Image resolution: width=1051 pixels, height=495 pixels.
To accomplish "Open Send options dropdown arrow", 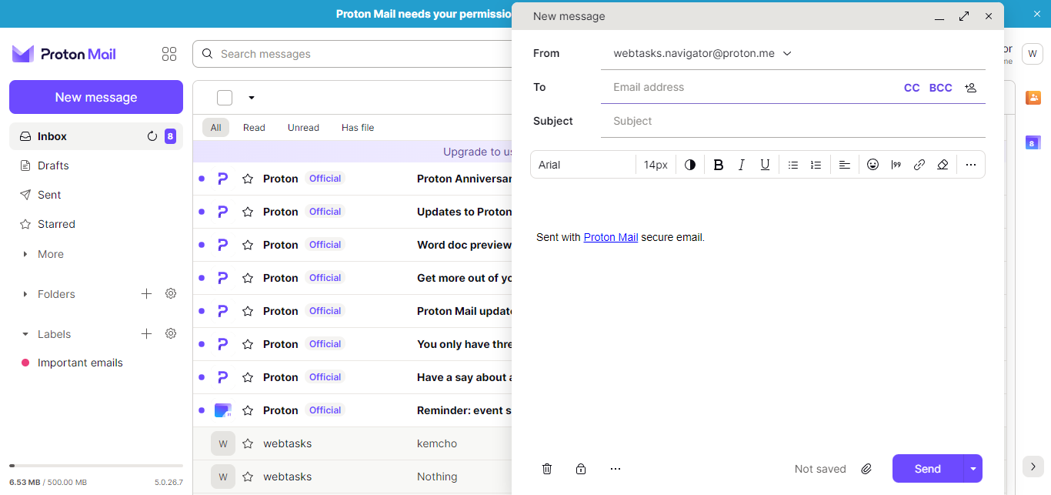I will (x=973, y=469).
